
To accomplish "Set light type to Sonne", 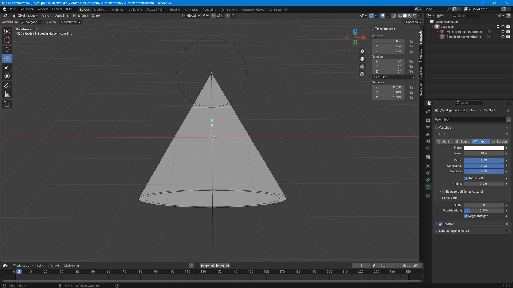I will coord(462,142).
